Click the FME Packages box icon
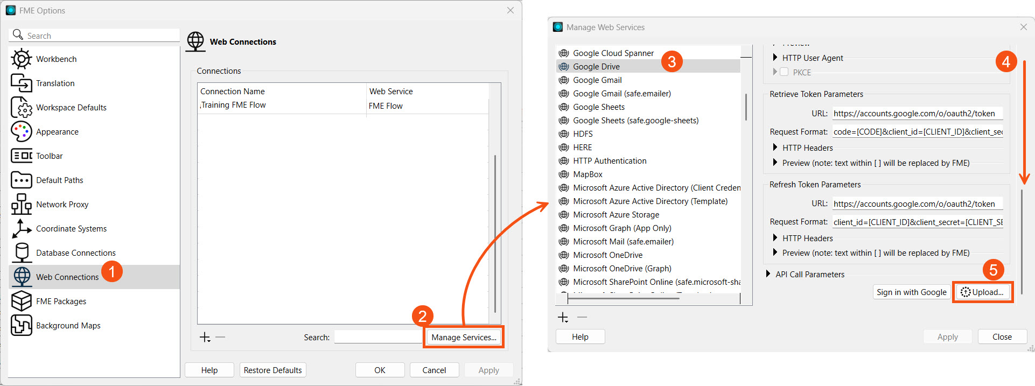The image size is (1035, 386). [x=22, y=301]
